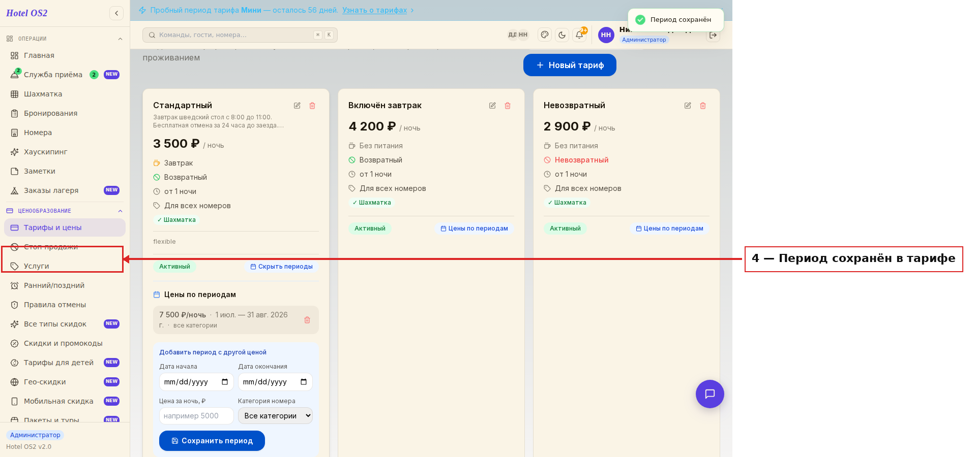Delete the 7 500 ₽ price period
Image resolution: width=975 pixels, height=457 pixels.
[x=307, y=320]
